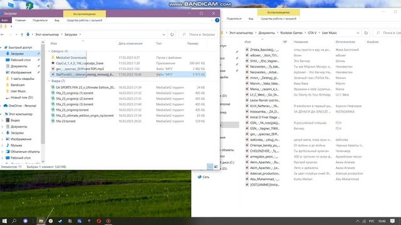The width and height of the screenshot is (401, 225).
Task: Open the Файл menu in Загрузки window
Action: point(5,20)
